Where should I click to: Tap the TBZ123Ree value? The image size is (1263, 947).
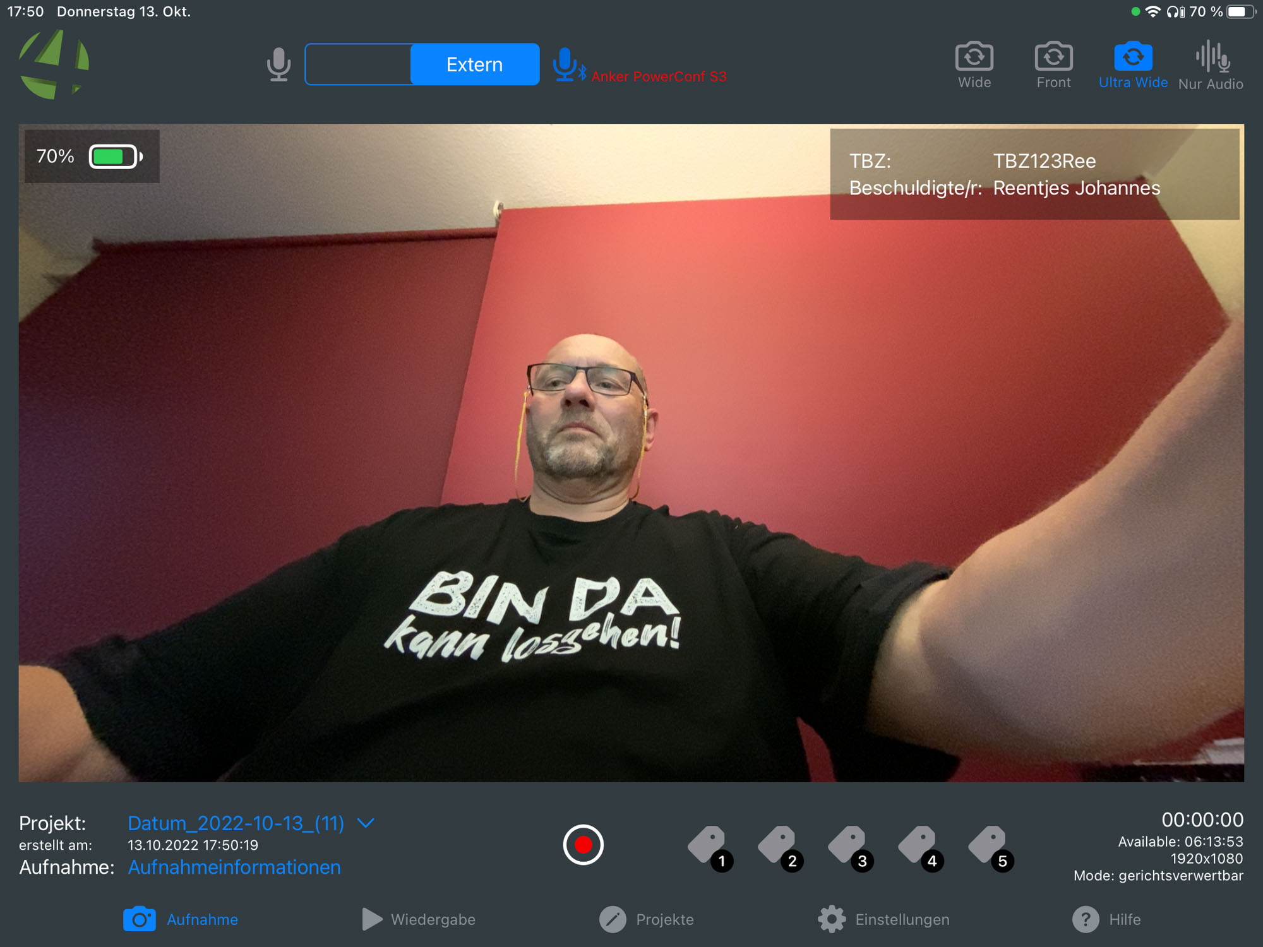click(x=1045, y=161)
